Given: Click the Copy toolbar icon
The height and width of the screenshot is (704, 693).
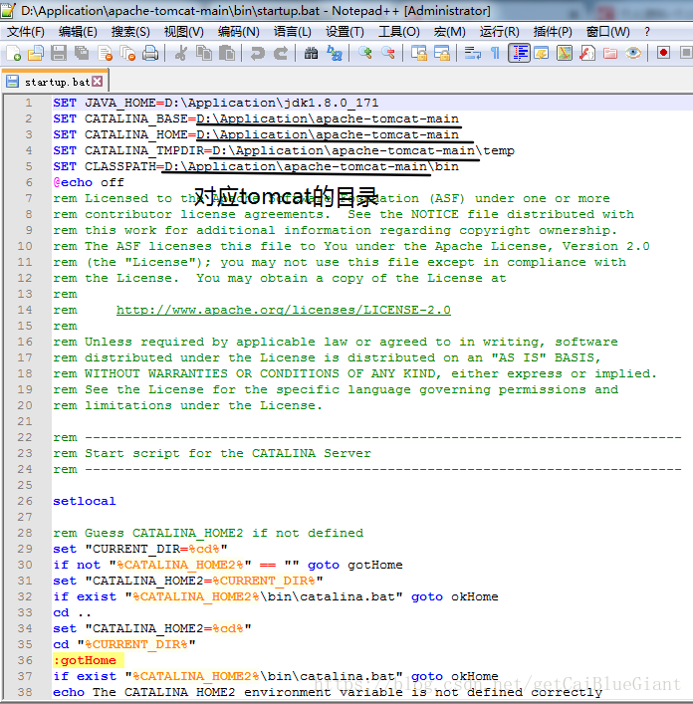Looking at the screenshot, I should [x=204, y=53].
